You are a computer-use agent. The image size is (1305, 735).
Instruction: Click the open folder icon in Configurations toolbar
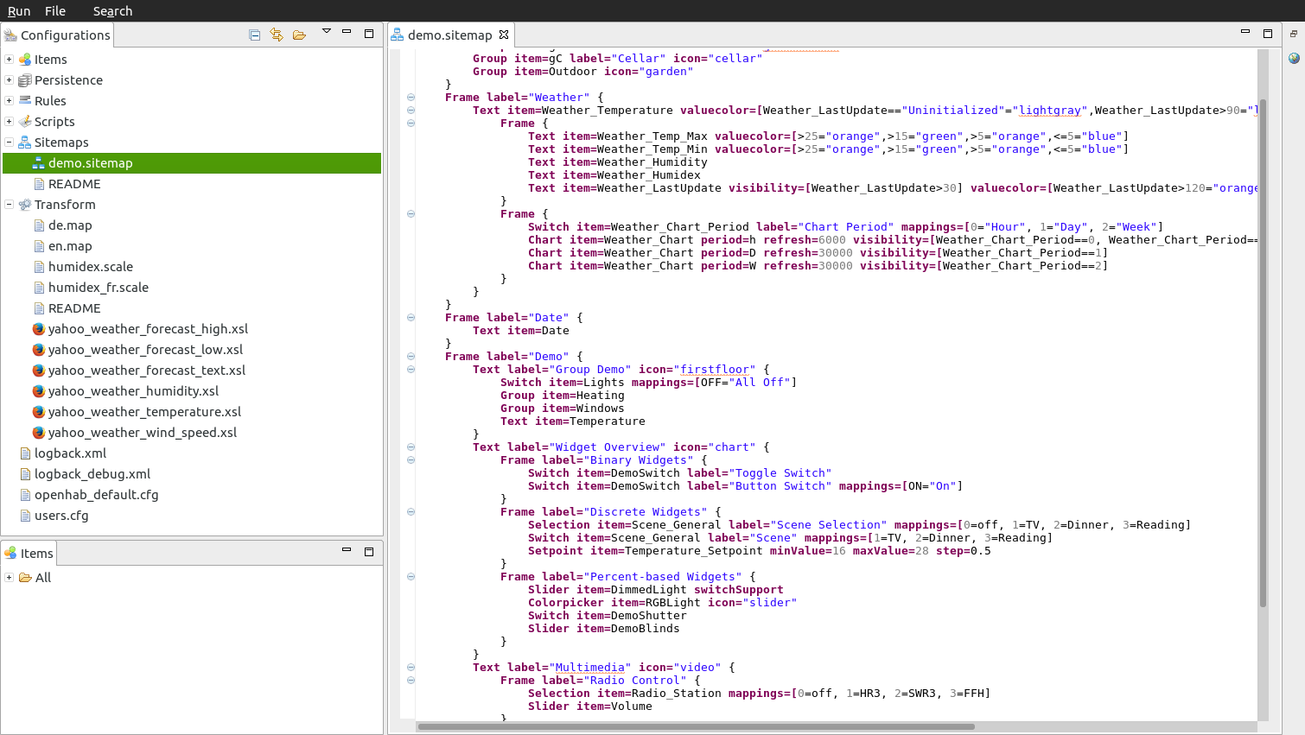pos(299,35)
